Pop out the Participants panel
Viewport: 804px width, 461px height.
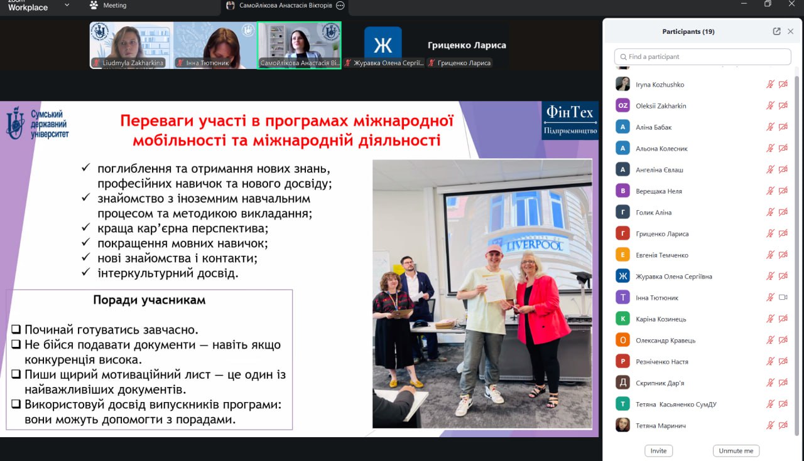click(777, 31)
